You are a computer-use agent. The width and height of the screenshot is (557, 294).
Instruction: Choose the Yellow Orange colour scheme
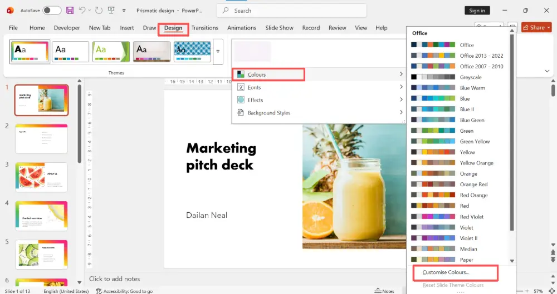pyautogui.click(x=459, y=163)
